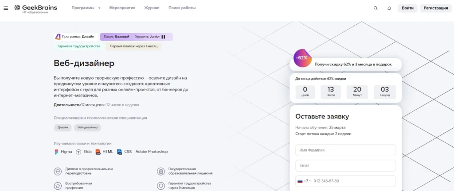The height and width of the screenshot is (191, 454).
Task: Open the hamburger menu icon
Action: coord(6,8)
